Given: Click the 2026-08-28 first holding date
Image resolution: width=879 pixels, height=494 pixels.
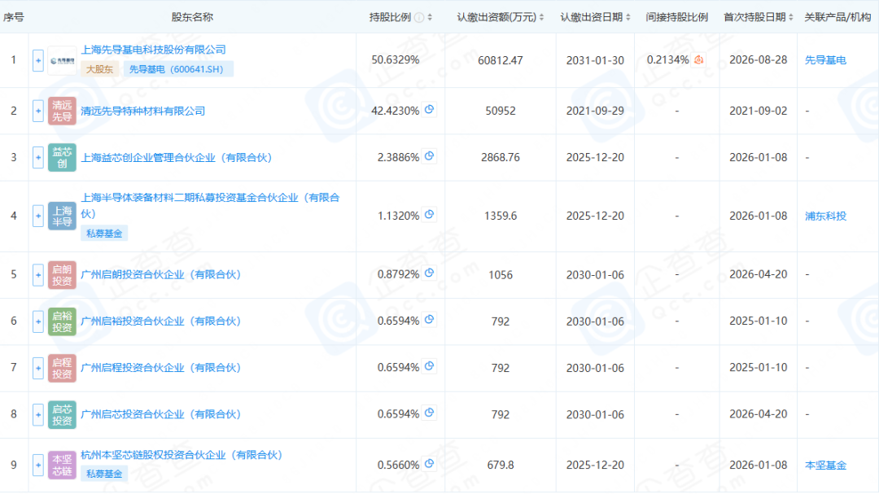Looking at the screenshot, I should coord(759,60).
